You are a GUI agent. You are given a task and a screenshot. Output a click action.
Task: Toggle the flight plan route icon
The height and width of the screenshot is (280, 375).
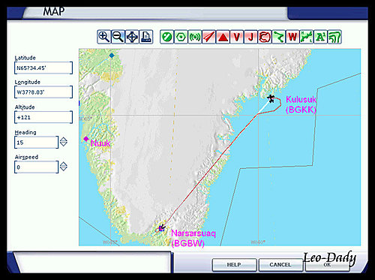point(278,37)
